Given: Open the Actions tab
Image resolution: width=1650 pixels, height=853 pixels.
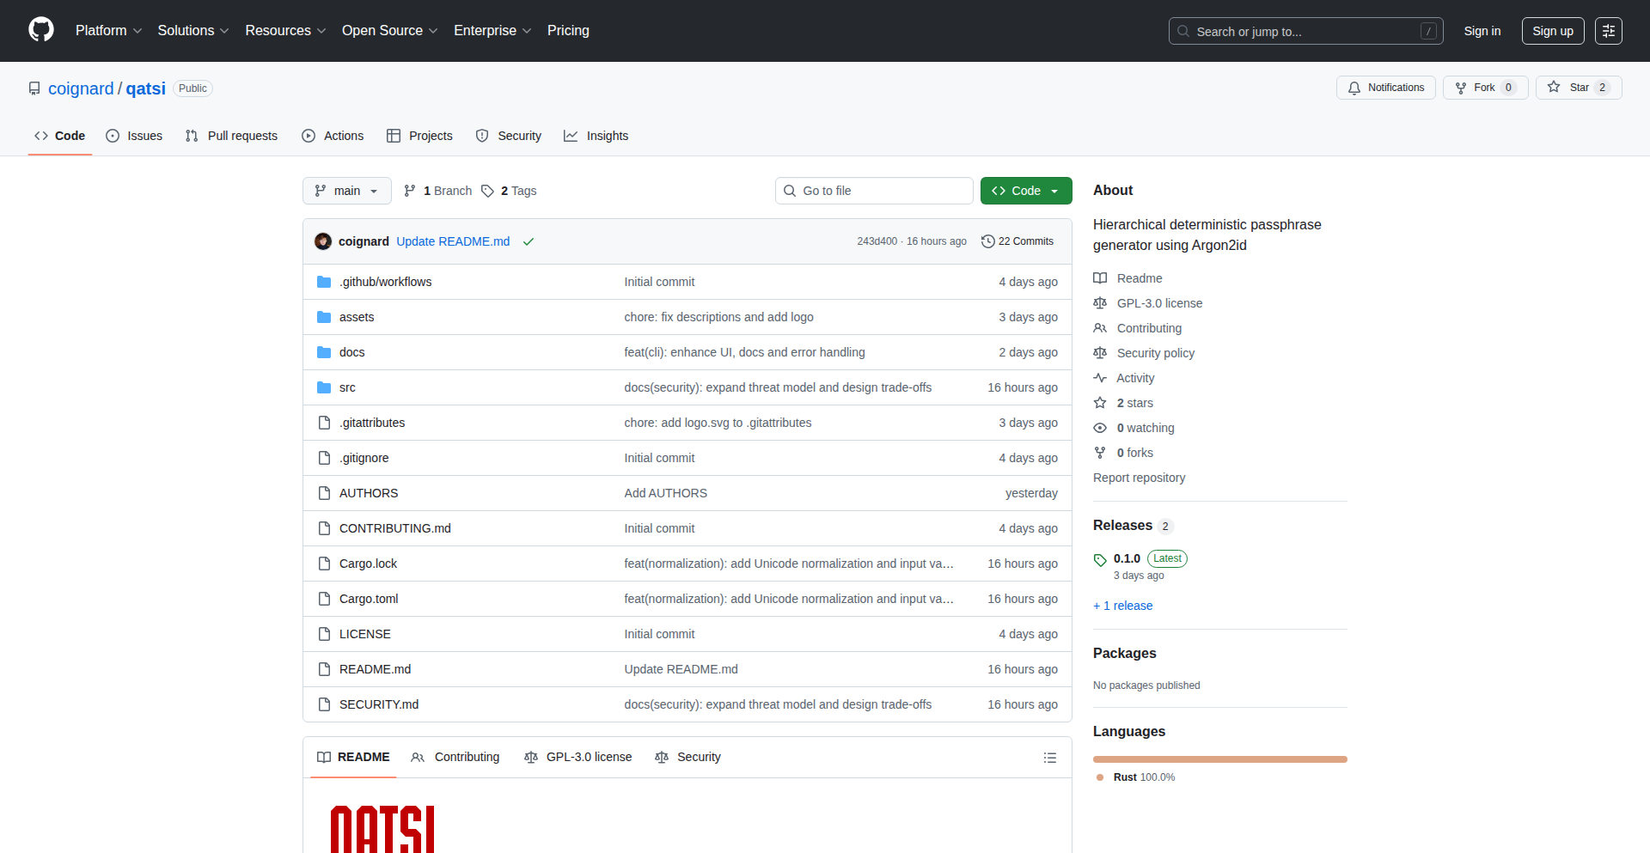Looking at the screenshot, I should pos(333,136).
